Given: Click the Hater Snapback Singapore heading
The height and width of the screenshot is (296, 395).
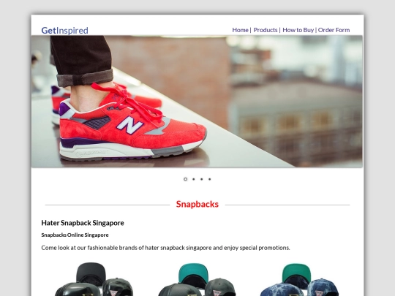Looking at the screenshot, I should [83, 223].
